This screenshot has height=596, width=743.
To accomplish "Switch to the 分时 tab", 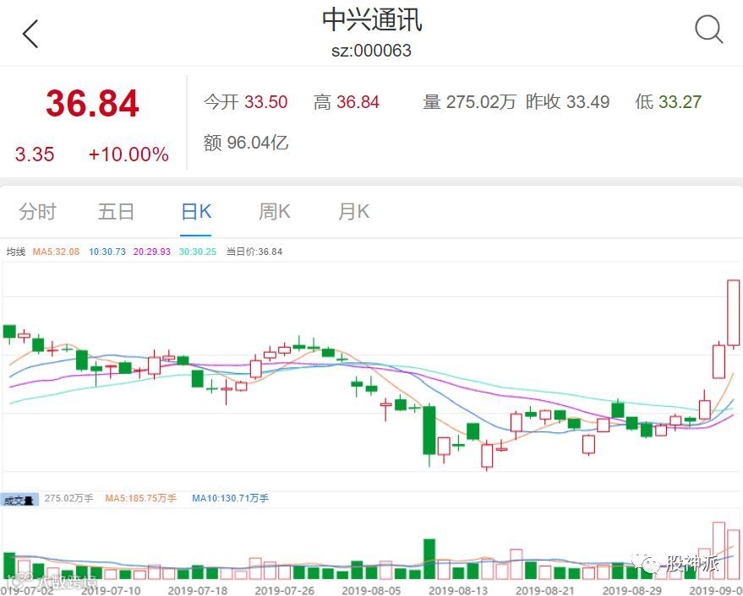I will click(x=37, y=211).
